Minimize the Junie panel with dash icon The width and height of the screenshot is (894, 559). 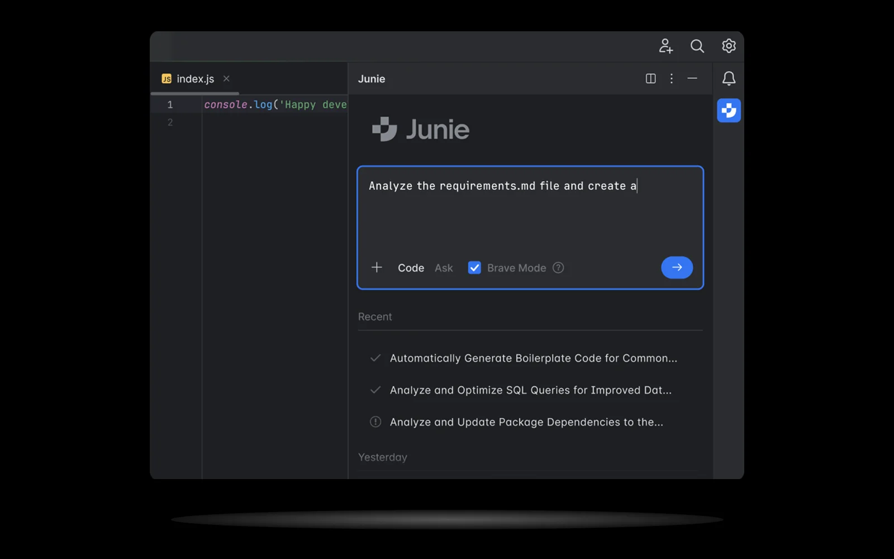(692, 79)
